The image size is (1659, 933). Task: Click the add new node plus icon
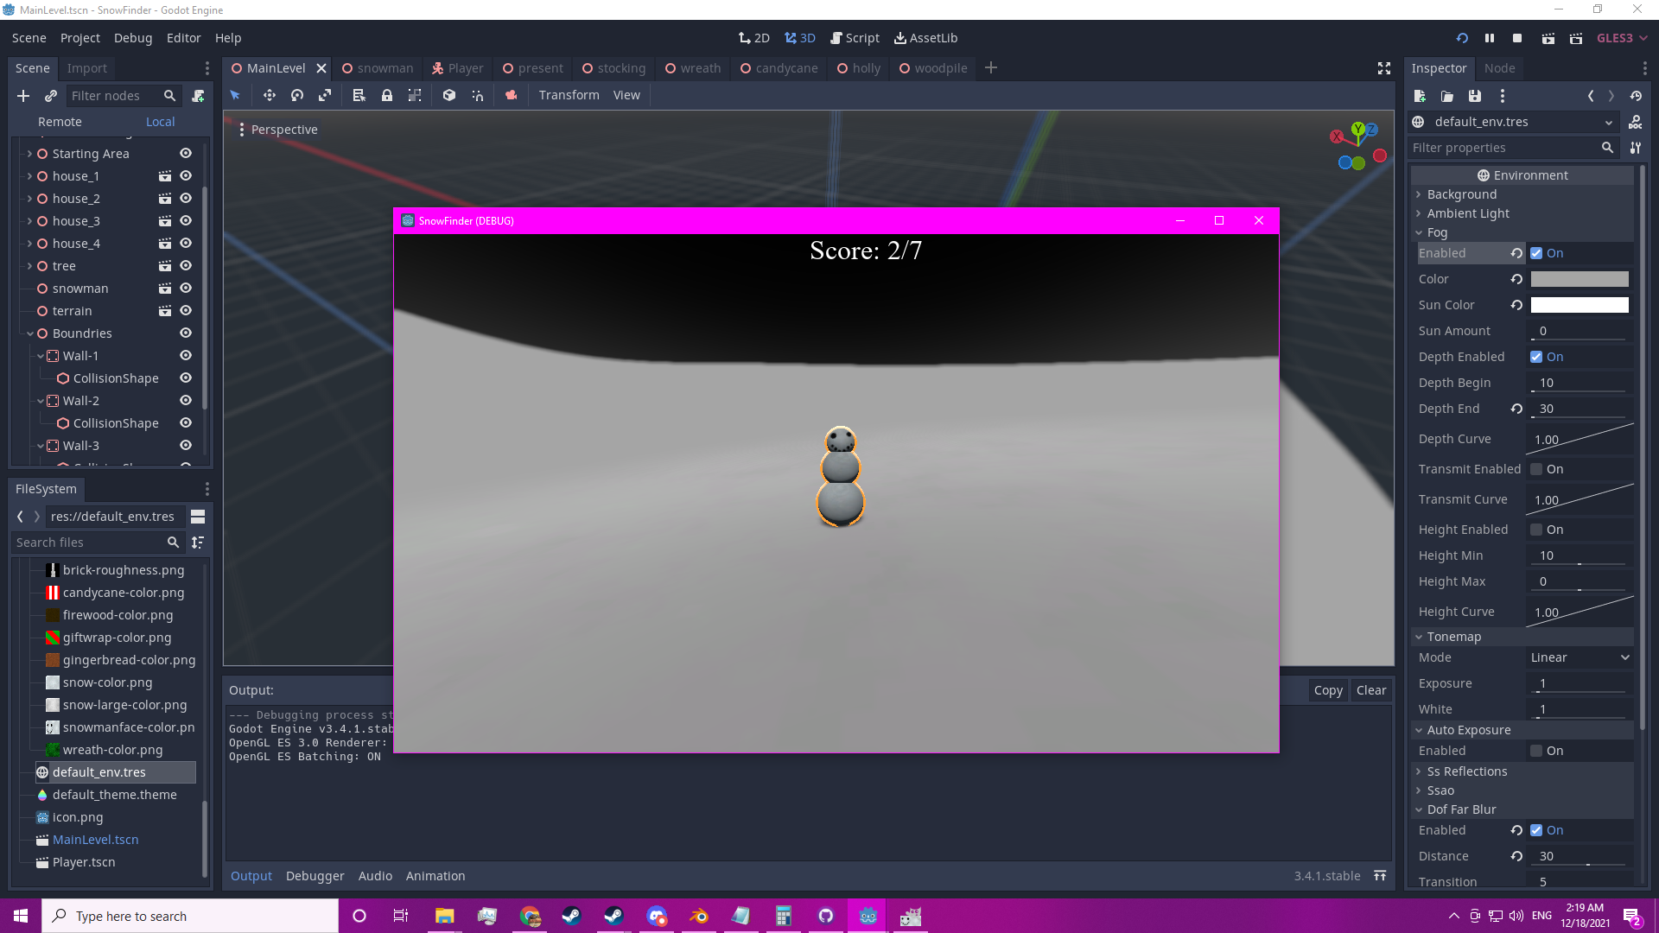click(x=23, y=96)
